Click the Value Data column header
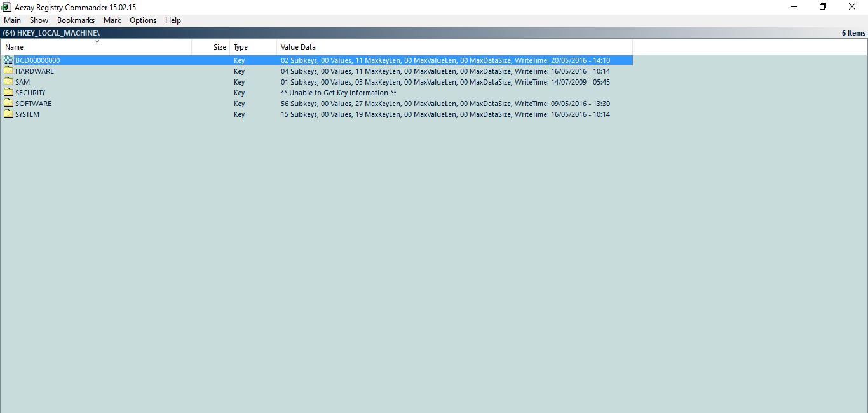The image size is (868, 413). click(x=298, y=46)
